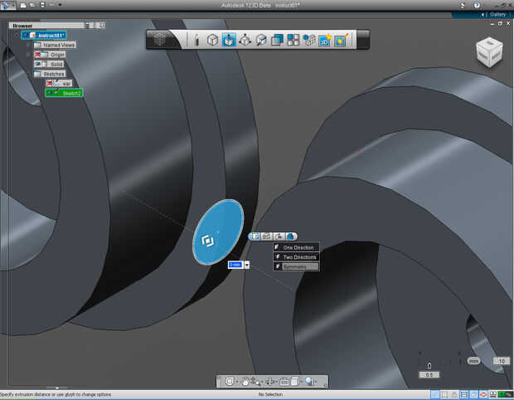
Task: Click the ViewCube navigation cube
Action: tap(487, 53)
